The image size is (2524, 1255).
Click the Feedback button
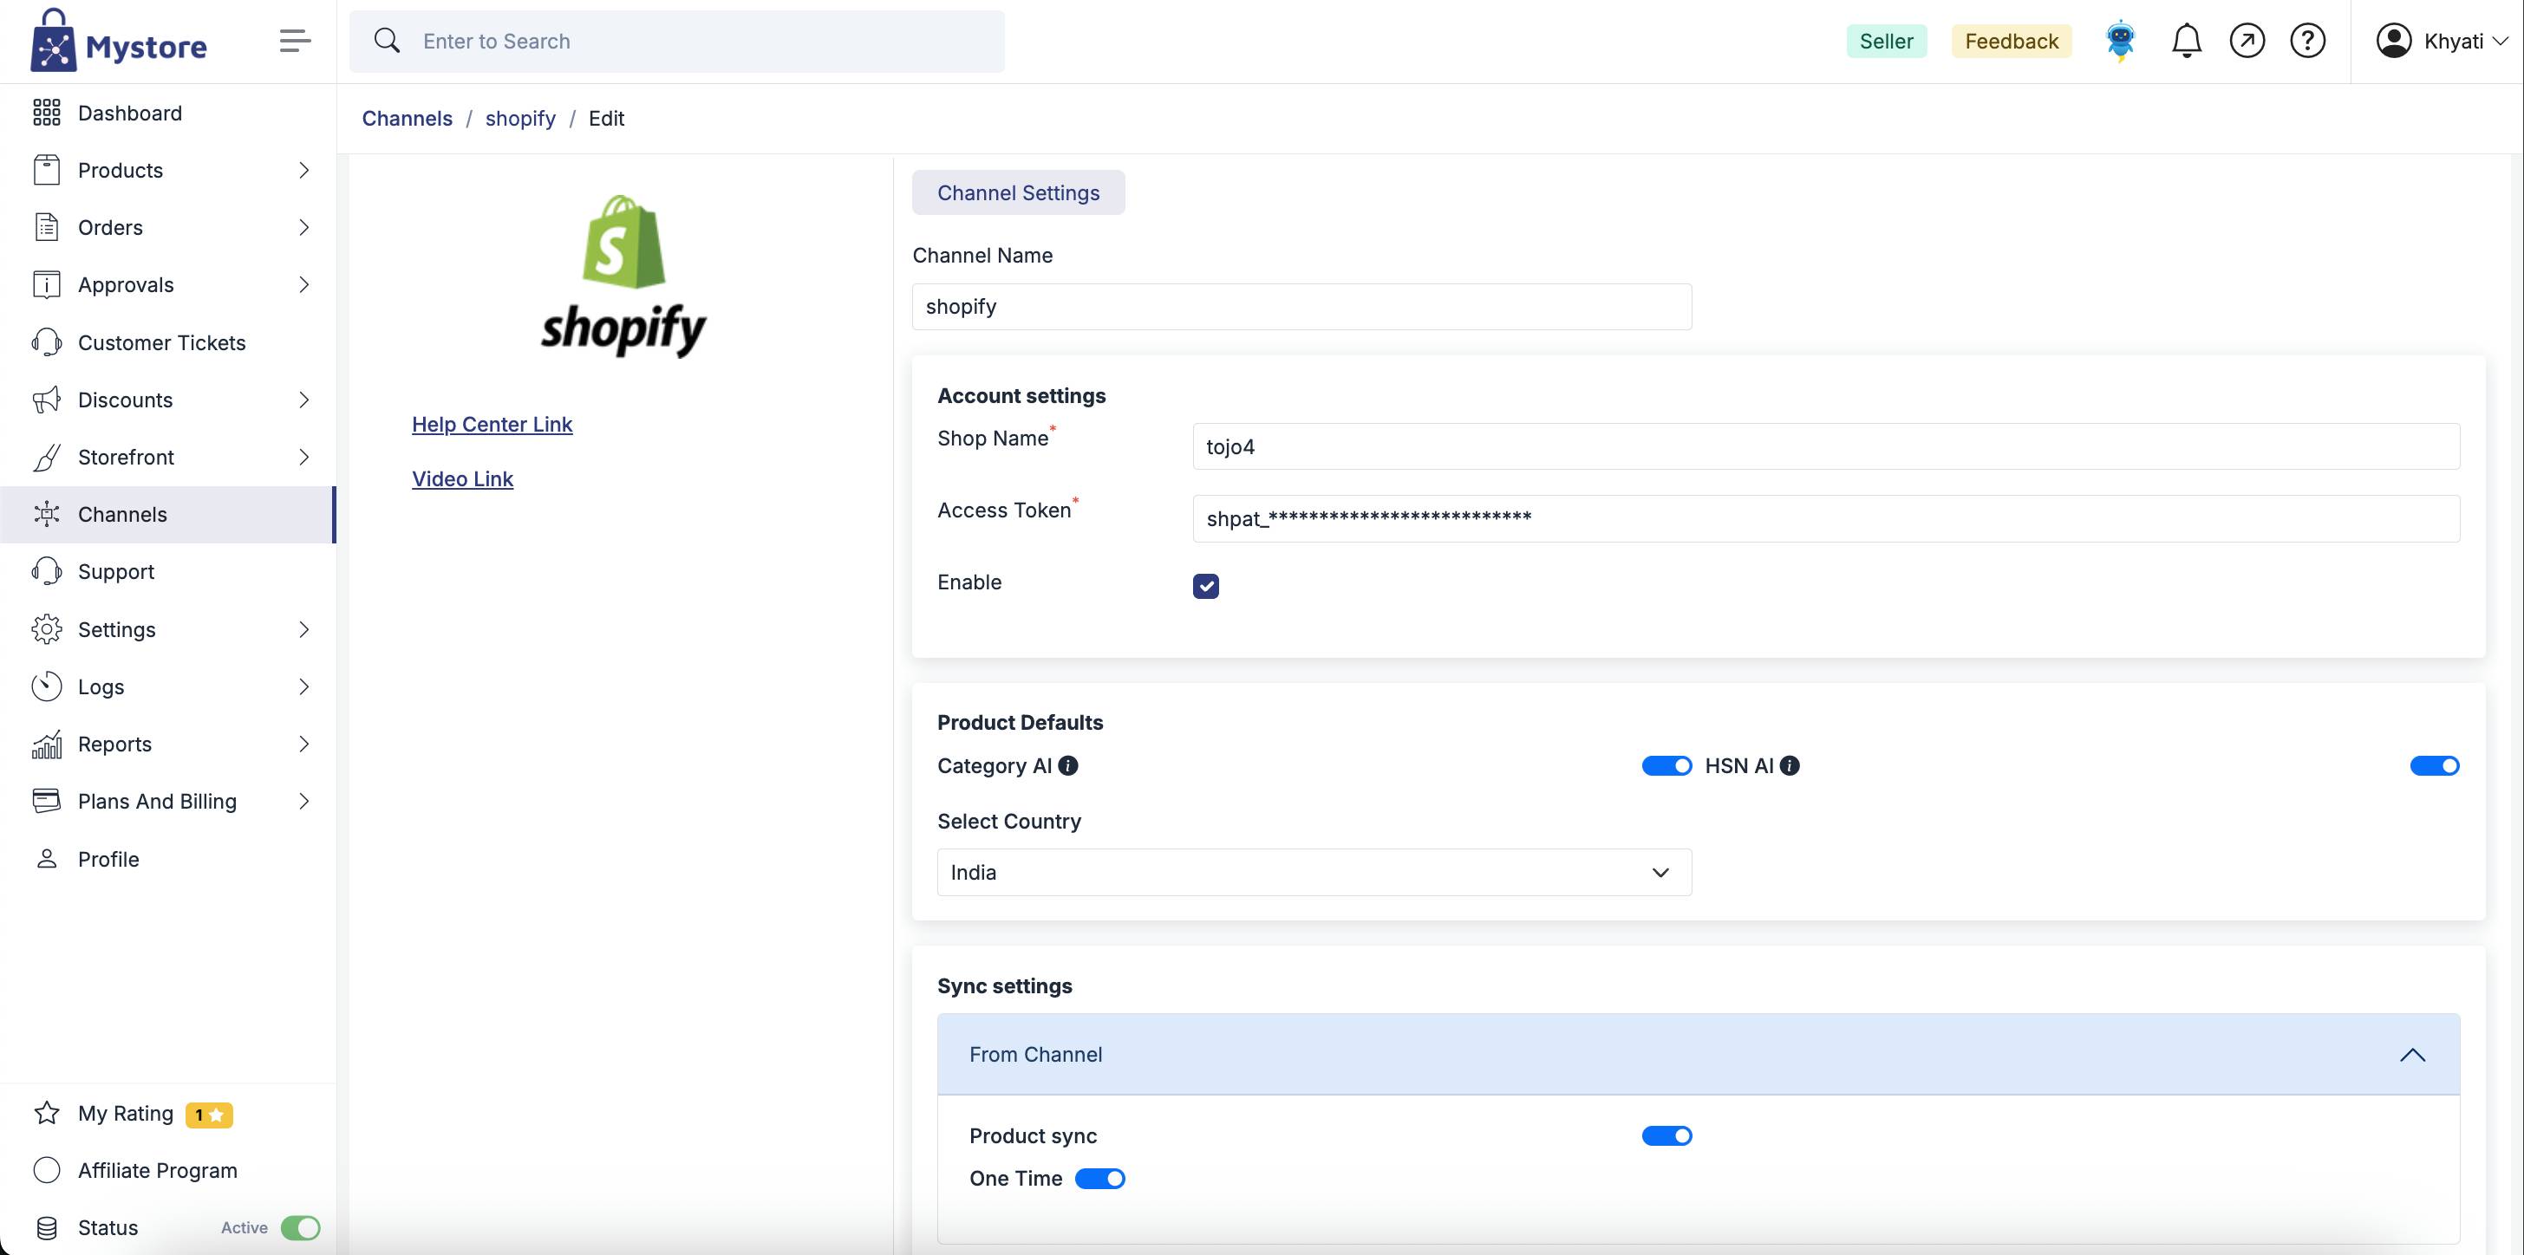pos(2011,41)
